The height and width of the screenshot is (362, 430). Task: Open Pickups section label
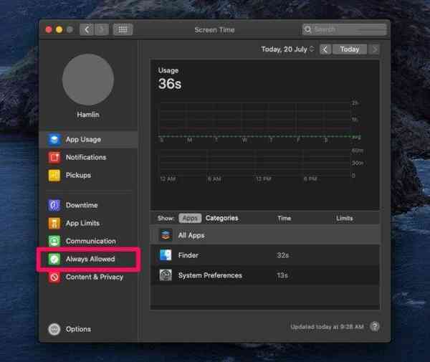pos(78,175)
